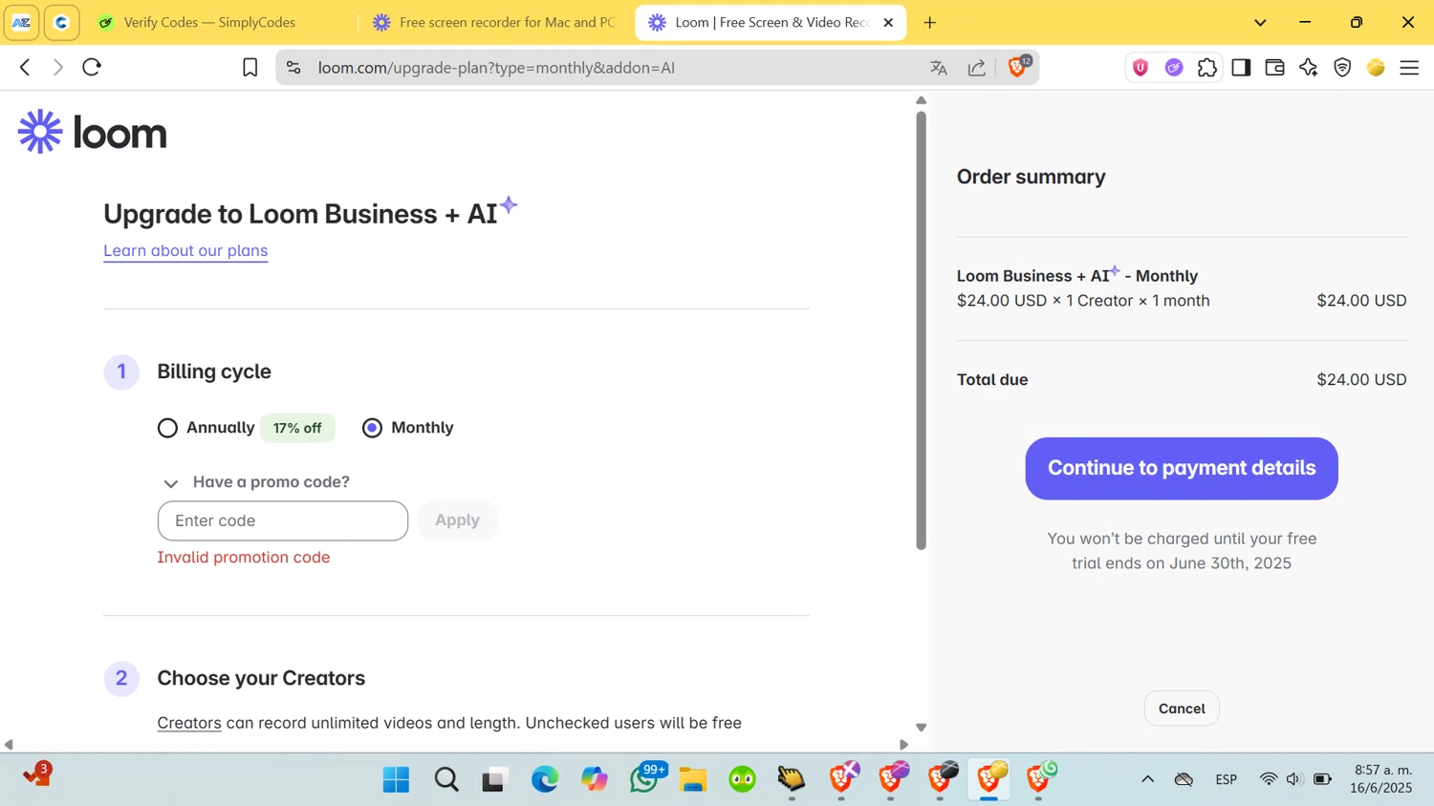1434x806 pixels.
Task: Open the tab search dropdown chevron
Action: [1260, 22]
